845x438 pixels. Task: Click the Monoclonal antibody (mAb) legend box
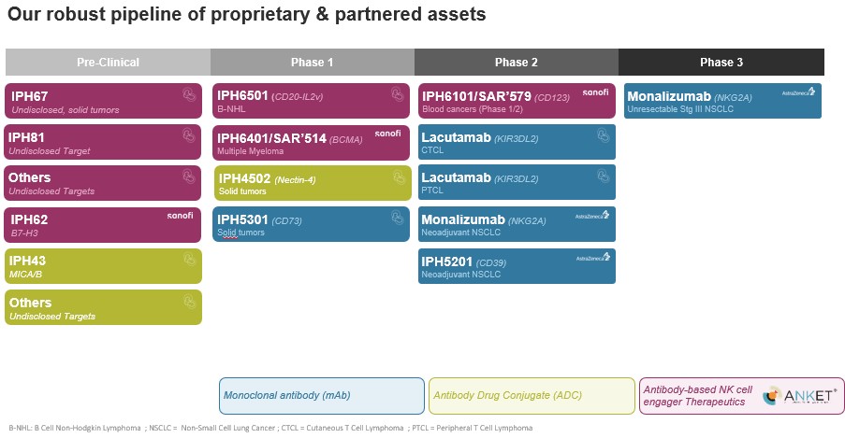[x=321, y=396]
